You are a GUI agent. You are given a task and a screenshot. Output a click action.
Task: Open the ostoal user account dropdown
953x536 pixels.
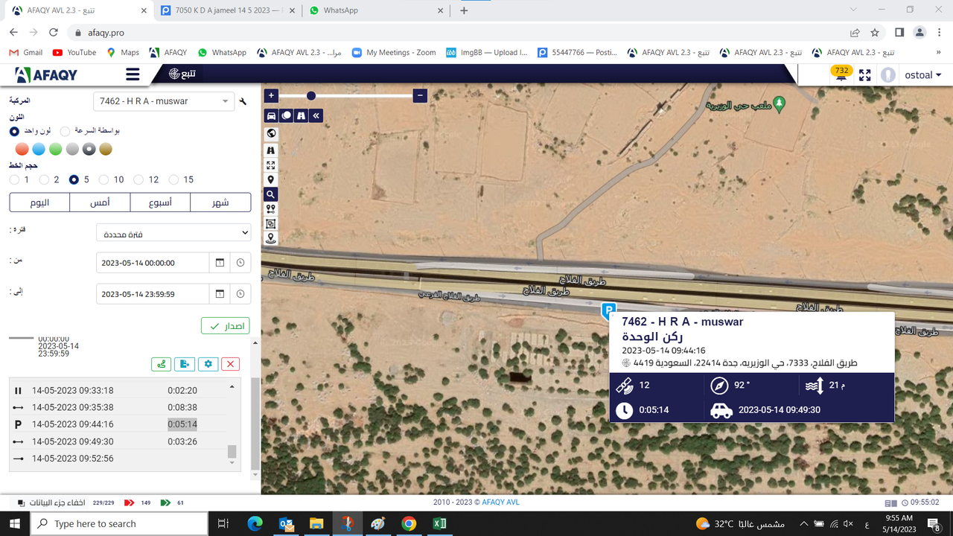(922, 75)
